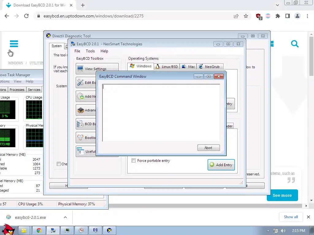Click the network tray icon
314x235 pixels.
click(x=276, y=231)
